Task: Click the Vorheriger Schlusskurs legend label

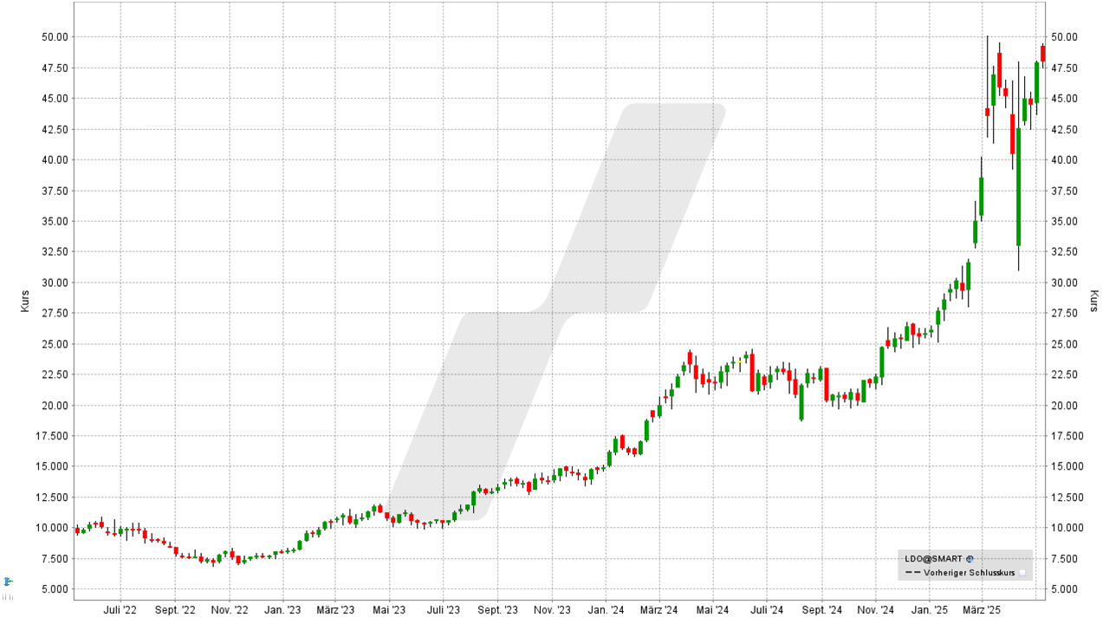Action: point(969,573)
